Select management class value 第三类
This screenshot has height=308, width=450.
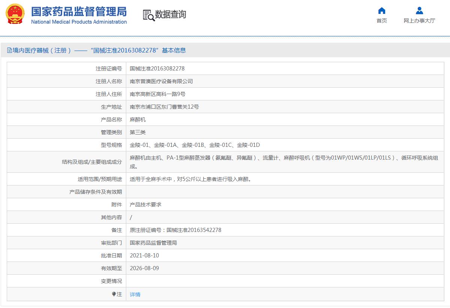138,132
